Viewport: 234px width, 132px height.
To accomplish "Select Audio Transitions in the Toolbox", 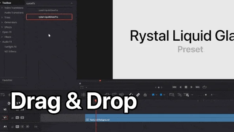I will pyautogui.click(x=14, y=12).
